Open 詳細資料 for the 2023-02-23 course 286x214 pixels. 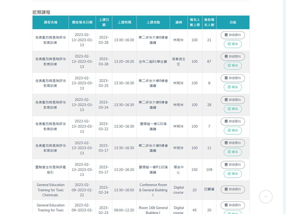[233, 205]
